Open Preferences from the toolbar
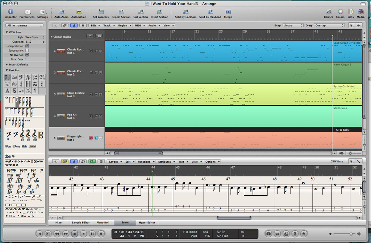The width and height of the screenshot is (371, 243). [27, 13]
